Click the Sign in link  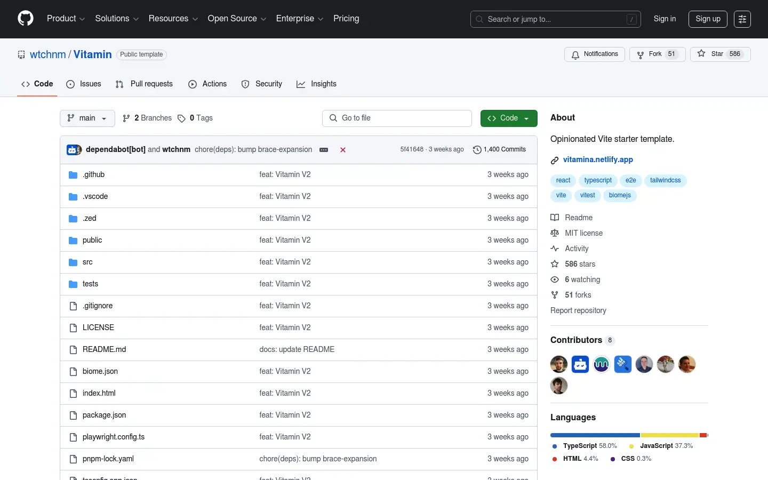pos(665,19)
